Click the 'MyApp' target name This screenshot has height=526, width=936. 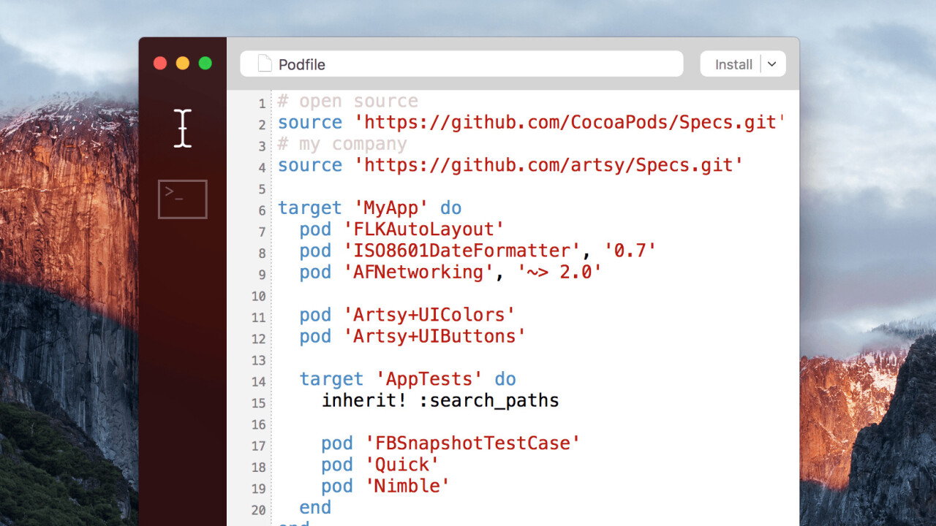(x=391, y=208)
